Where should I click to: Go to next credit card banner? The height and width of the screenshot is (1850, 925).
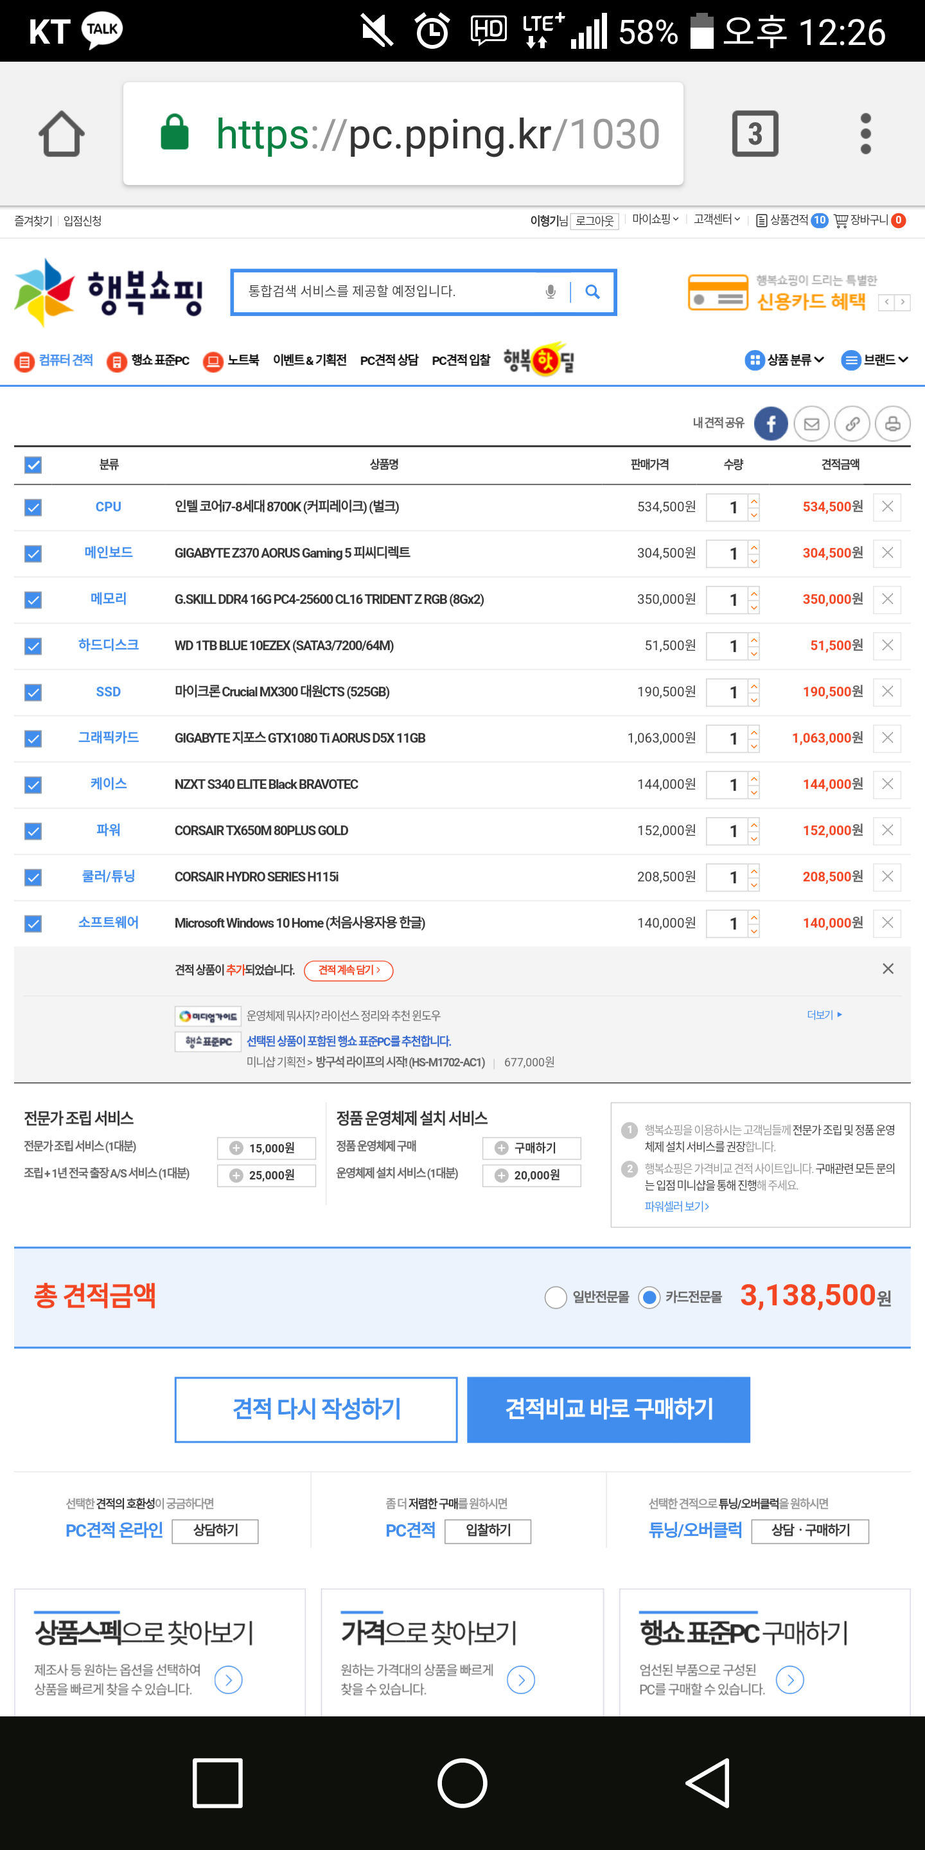tap(903, 303)
